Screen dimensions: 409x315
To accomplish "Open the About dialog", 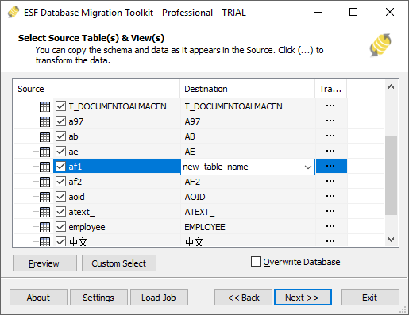I will pyautogui.click(x=38, y=298).
